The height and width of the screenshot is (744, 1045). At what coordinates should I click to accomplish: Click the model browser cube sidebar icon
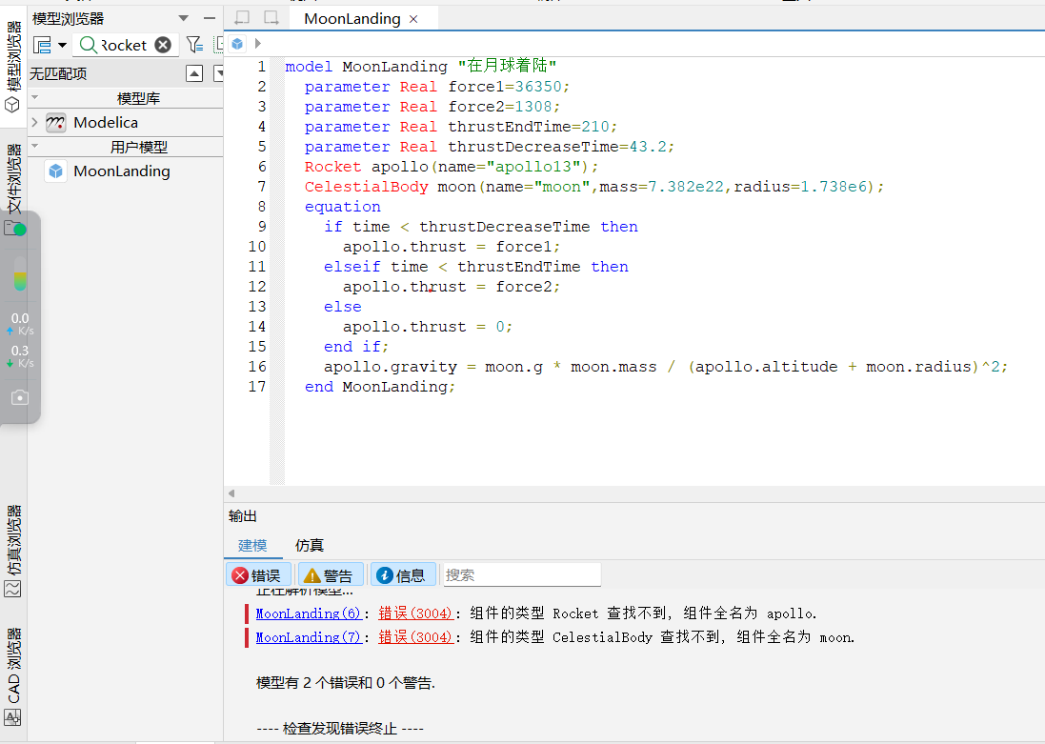[x=12, y=105]
